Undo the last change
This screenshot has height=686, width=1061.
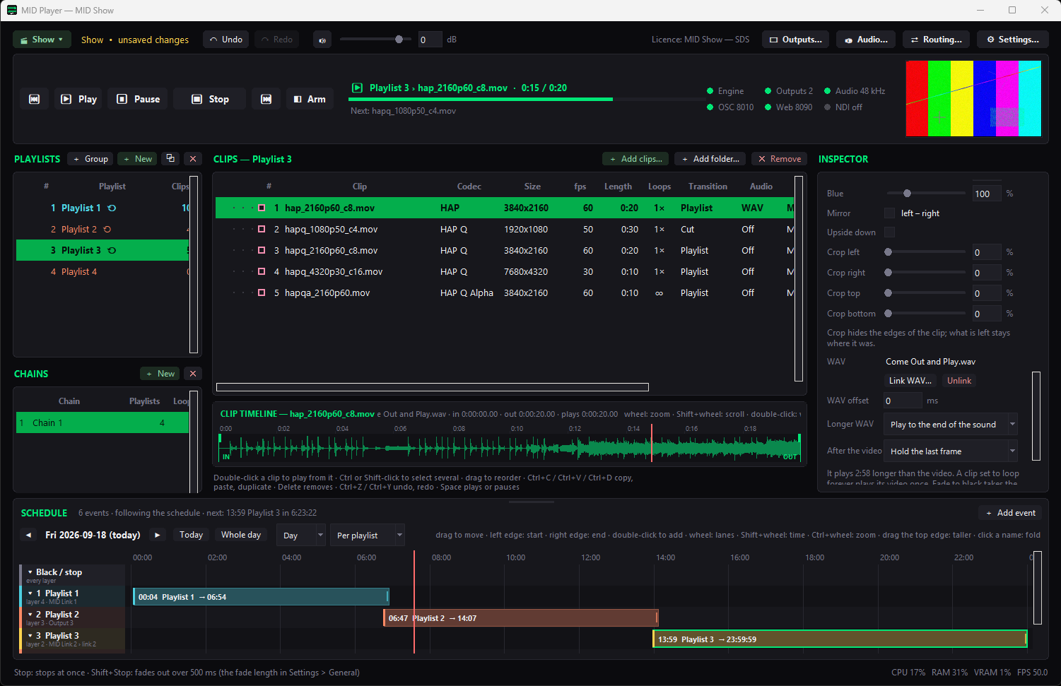pos(225,40)
